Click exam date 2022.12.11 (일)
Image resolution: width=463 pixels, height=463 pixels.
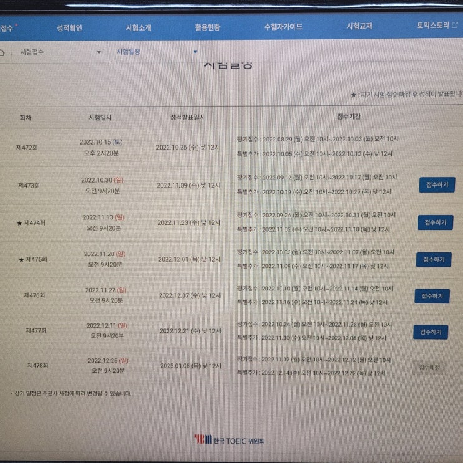click(x=107, y=325)
